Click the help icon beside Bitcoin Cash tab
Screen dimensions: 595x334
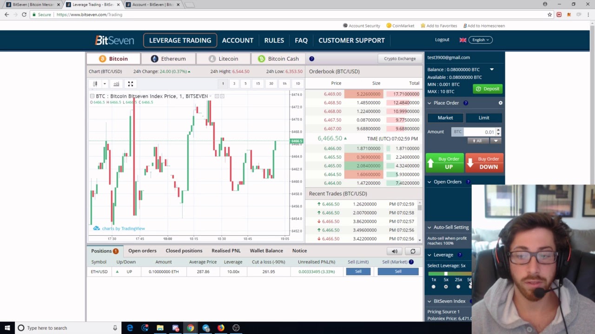click(311, 59)
